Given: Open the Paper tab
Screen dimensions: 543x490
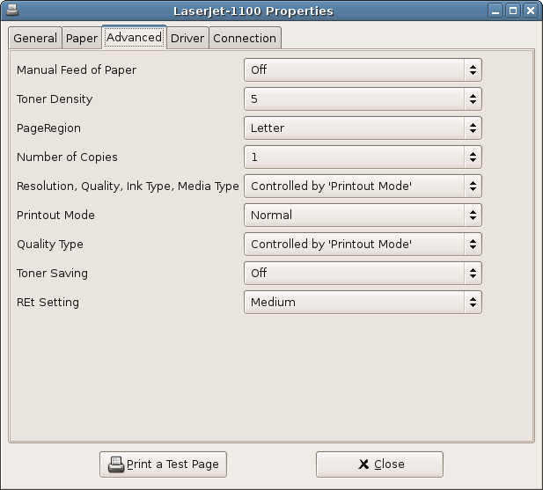Looking at the screenshot, I should point(82,38).
